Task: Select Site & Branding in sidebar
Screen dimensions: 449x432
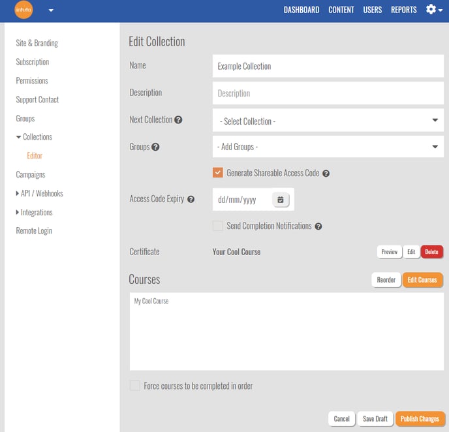Action: [37, 43]
